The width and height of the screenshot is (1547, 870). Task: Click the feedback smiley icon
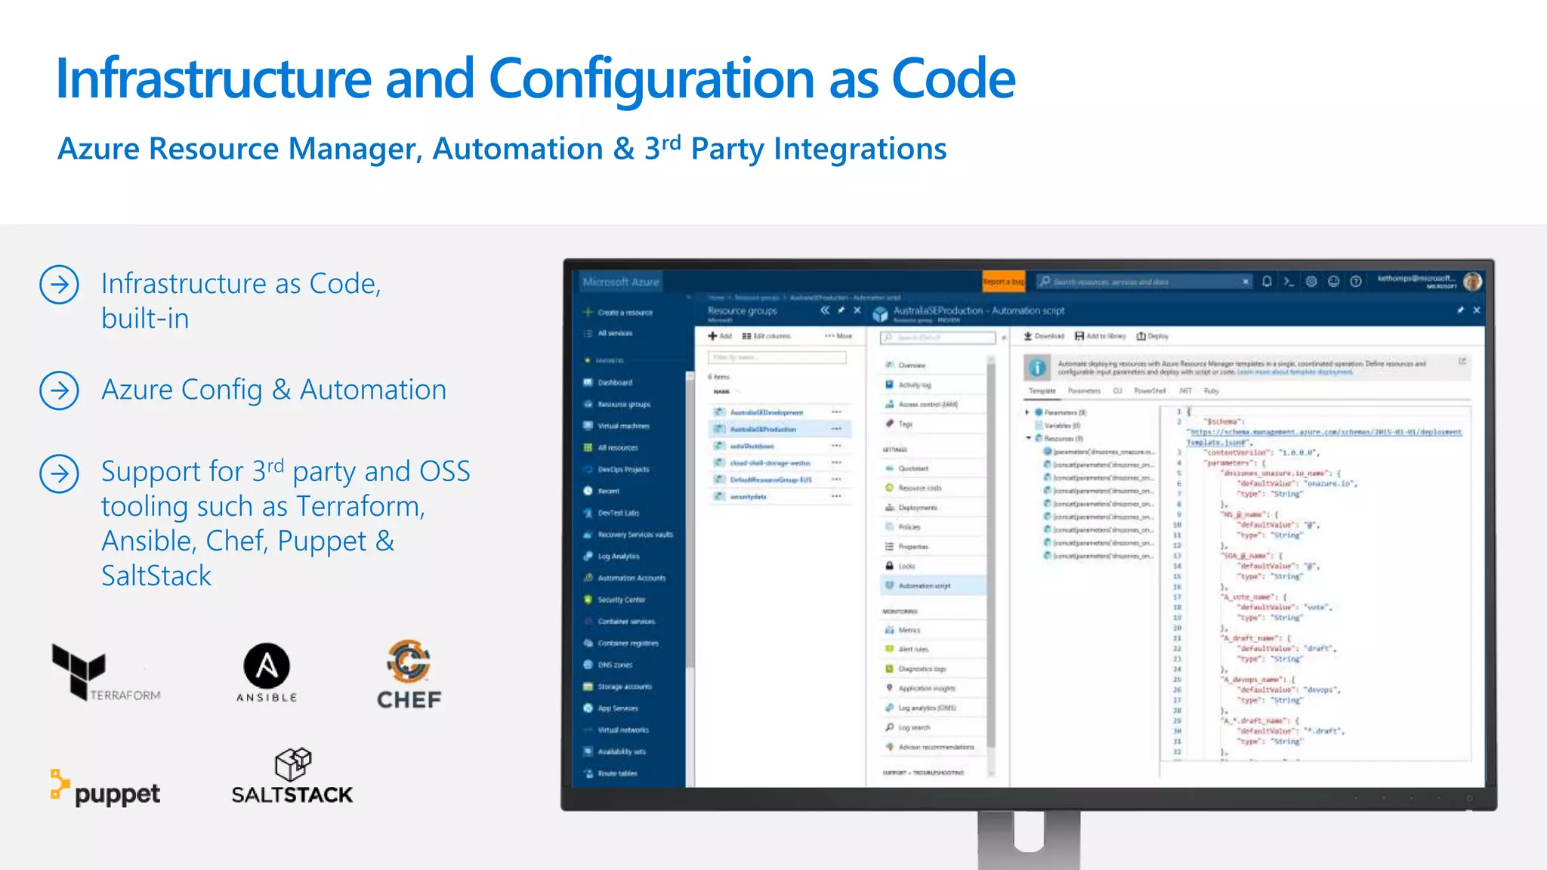pyautogui.click(x=1334, y=282)
